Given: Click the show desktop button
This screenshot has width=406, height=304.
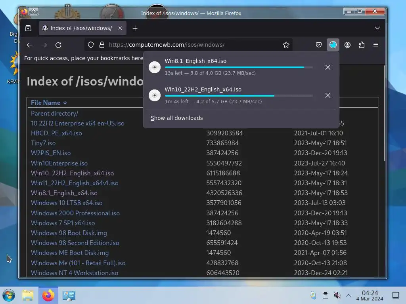Looking at the screenshot, I should [396, 295].
